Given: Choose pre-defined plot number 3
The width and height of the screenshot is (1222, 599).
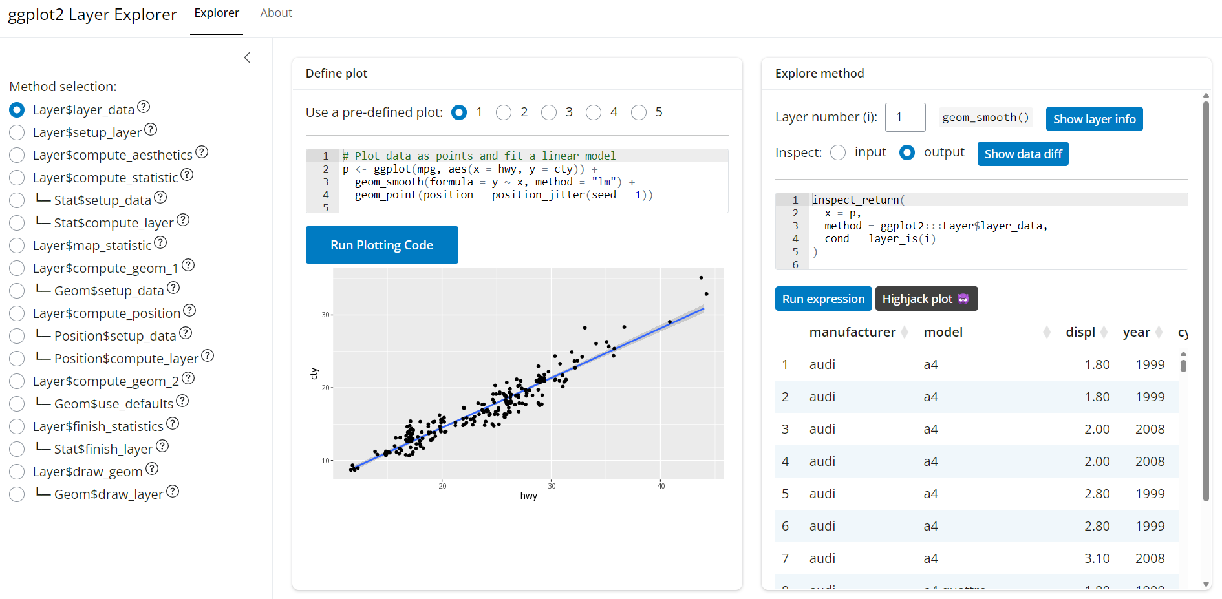Looking at the screenshot, I should [549, 112].
